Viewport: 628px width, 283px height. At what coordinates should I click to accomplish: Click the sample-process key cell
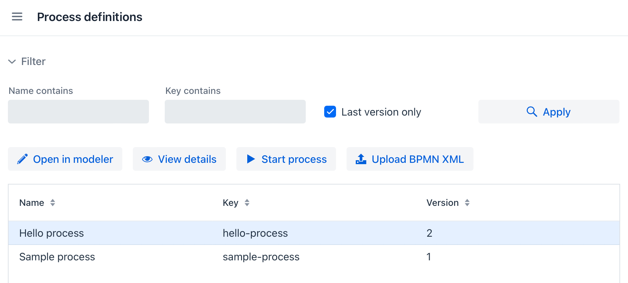click(x=261, y=257)
